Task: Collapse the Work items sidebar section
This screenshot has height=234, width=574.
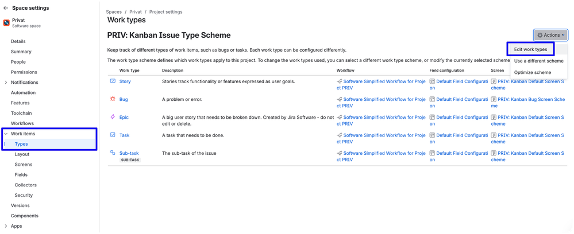Action: [x=6, y=134]
